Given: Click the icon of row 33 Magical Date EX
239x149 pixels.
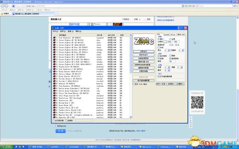Looking at the screenshot, I should [x=54, y=115].
